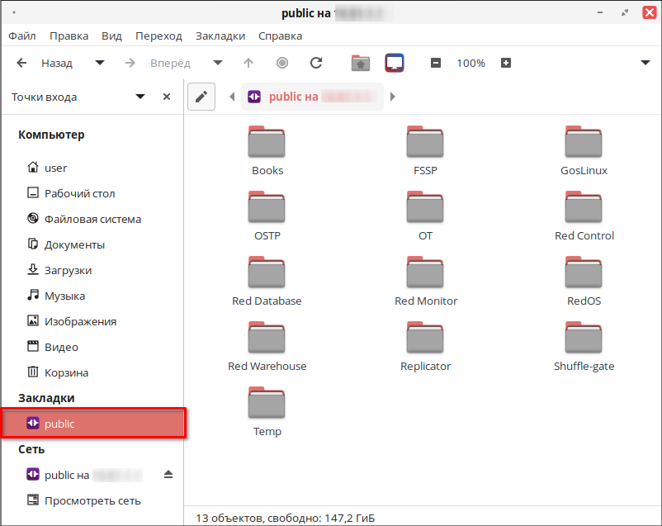Screen dimensions: 662x526
Task: Select the Shuffle-gate folder
Action: click(584, 347)
